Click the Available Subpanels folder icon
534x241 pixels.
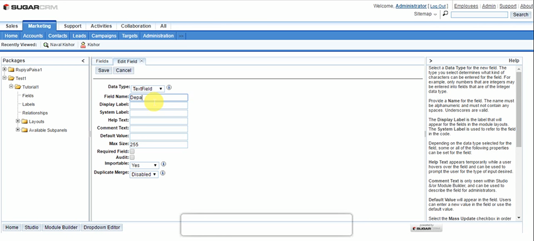(24, 130)
